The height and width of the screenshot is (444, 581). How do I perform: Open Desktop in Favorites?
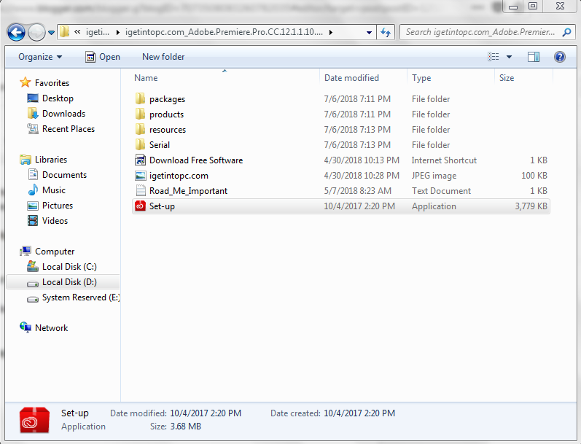click(x=58, y=98)
